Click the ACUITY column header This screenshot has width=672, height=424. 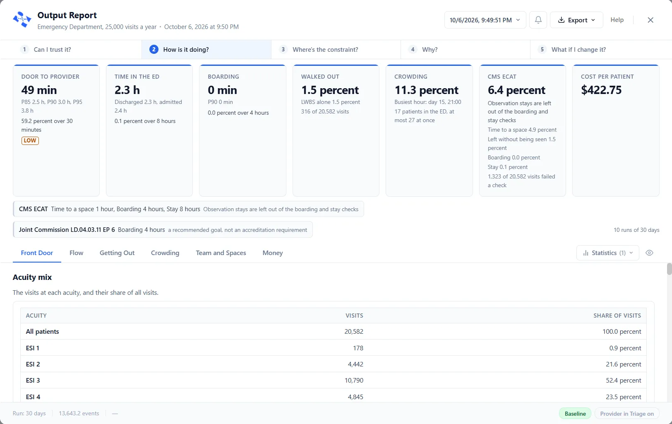[x=36, y=316]
